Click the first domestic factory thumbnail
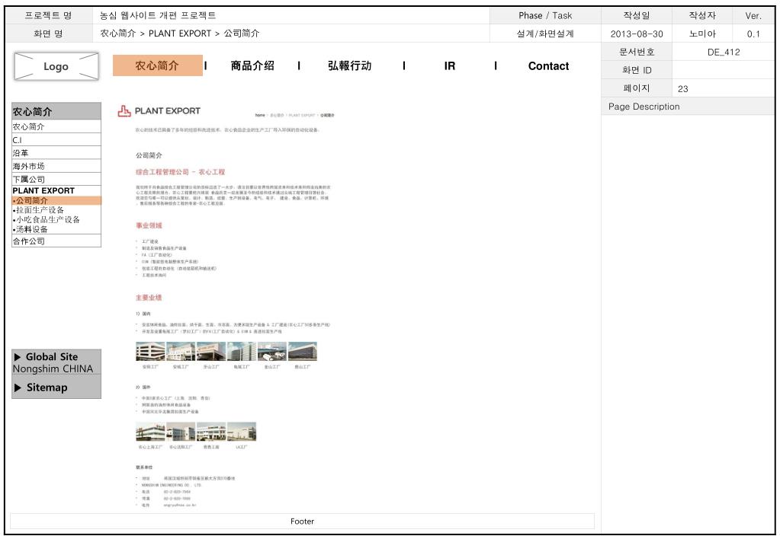Screen dimensions: 780x539 [150, 351]
